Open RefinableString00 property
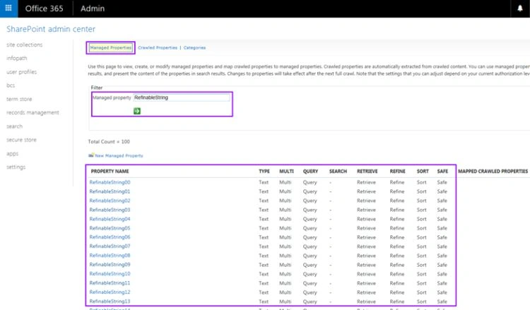 [x=110, y=182]
